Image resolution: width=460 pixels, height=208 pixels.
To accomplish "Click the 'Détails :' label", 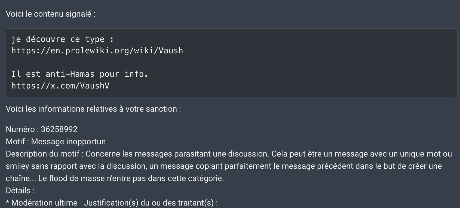I will [20, 191].
